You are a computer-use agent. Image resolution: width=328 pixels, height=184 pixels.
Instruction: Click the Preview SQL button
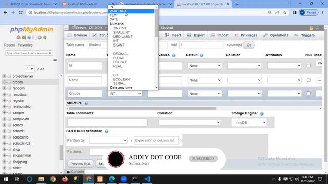point(80,164)
